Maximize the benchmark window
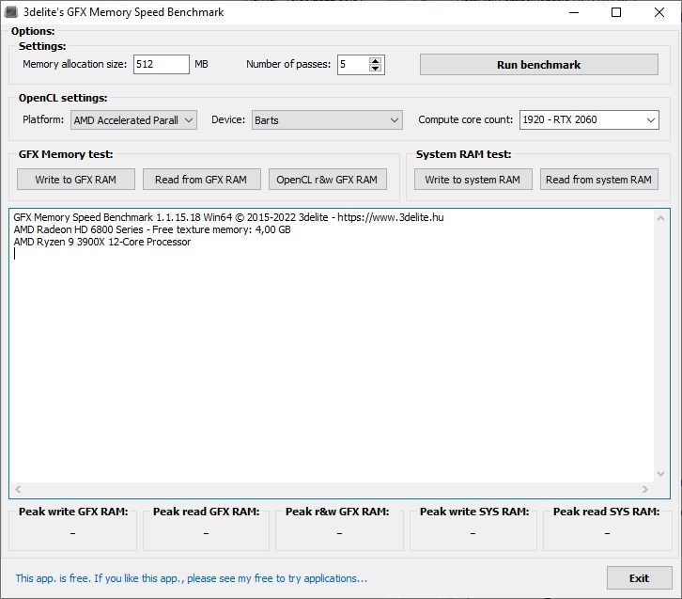The width and height of the screenshot is (682, 599). [616, 12]
